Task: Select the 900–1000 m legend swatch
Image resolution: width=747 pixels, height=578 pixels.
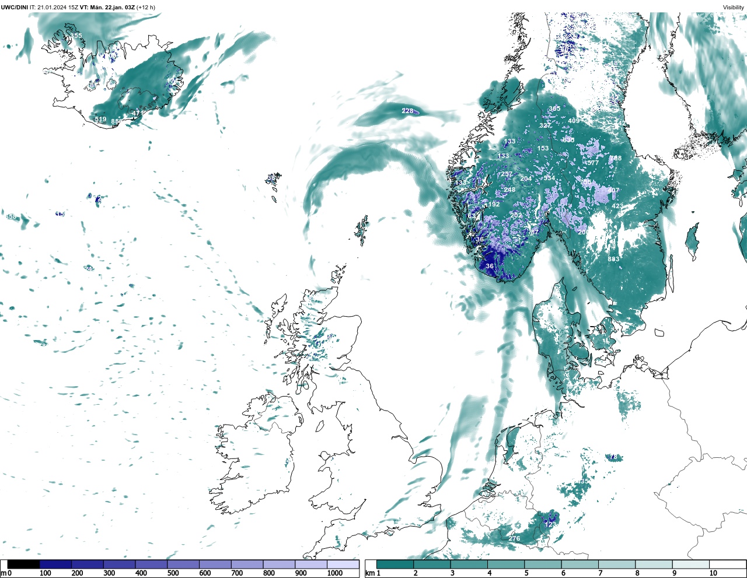Action: point(310,565)
